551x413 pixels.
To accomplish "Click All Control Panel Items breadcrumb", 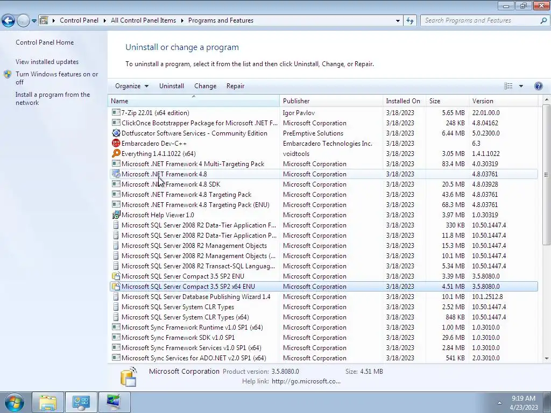I will pyautogui.click(x=143, y=20).
